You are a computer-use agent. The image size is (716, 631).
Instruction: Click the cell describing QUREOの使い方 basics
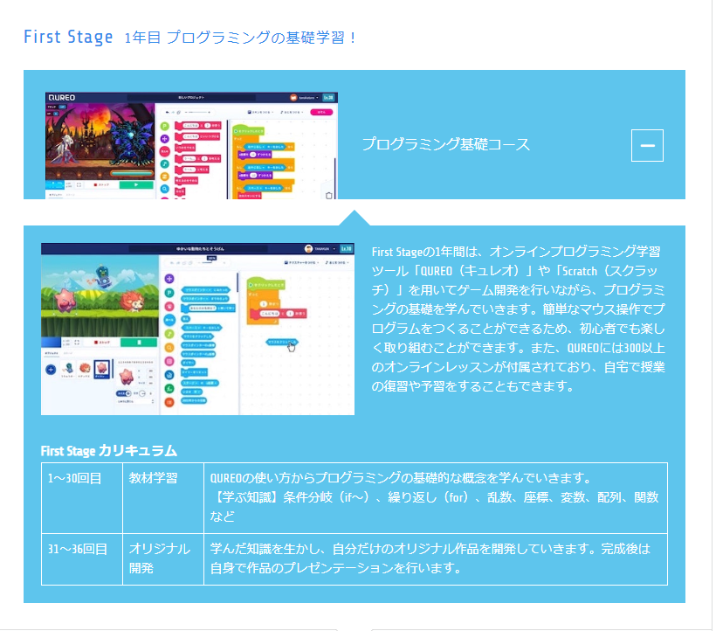pyautogui.click(x=436, y=498)
